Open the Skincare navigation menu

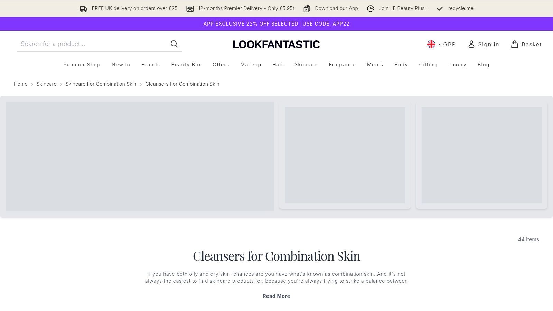click(306, 65)
